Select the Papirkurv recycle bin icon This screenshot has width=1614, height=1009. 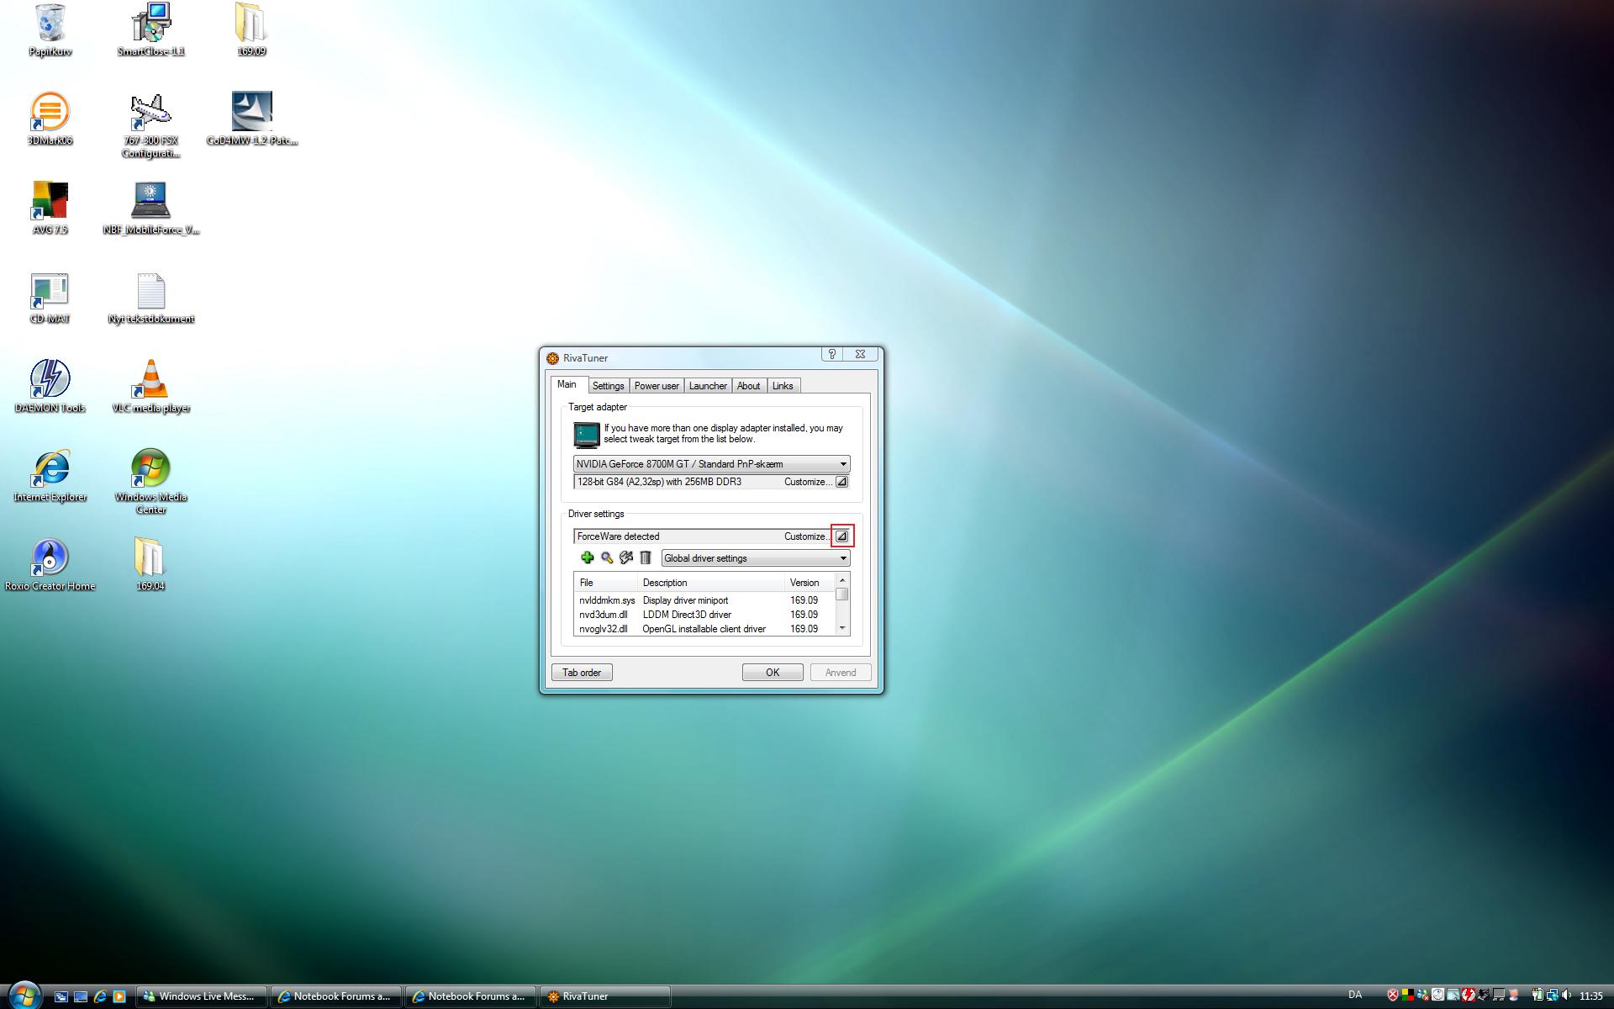50,30
